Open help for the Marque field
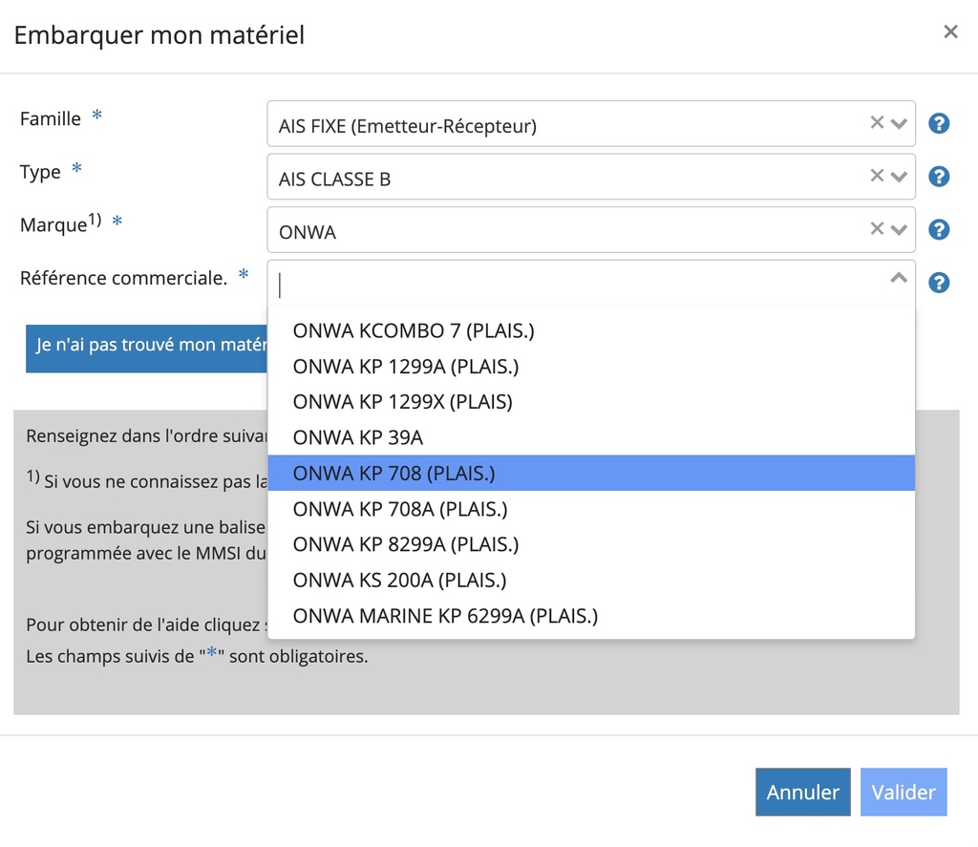 point(939,229)
